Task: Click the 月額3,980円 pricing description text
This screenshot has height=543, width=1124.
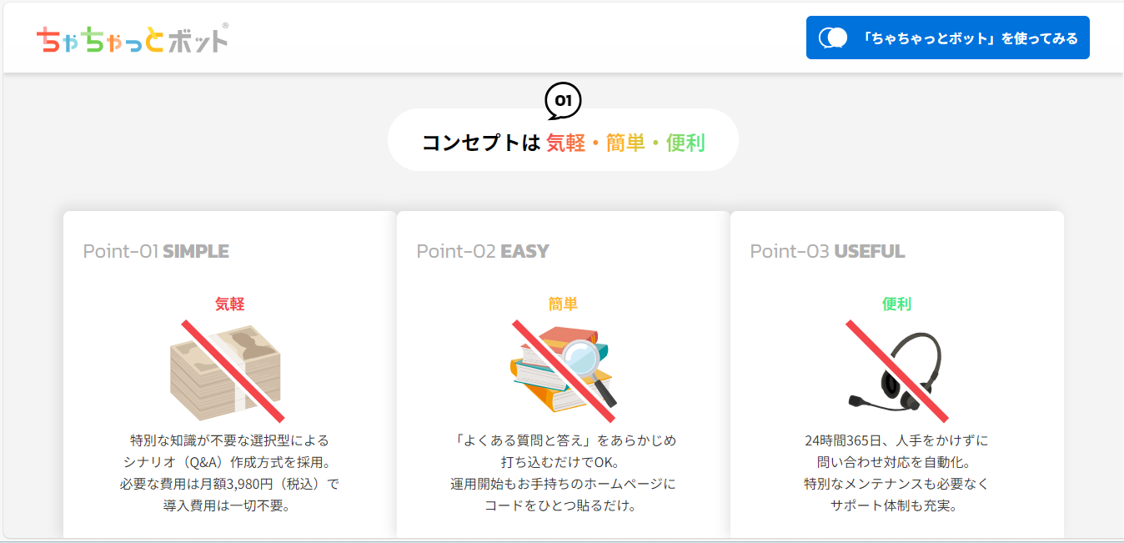Action: pyautogui.click(x=229, y=473)
